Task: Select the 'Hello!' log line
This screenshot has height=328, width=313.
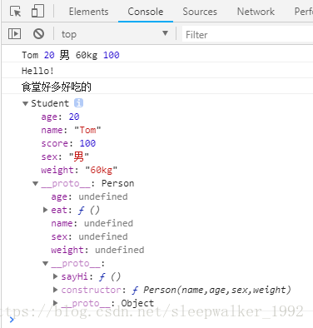Action: 37,71
